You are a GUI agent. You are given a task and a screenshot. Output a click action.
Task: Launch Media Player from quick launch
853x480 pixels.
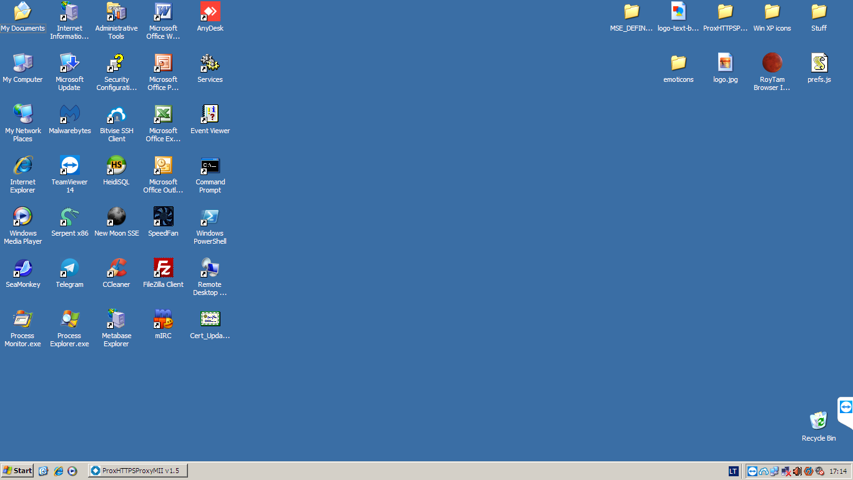[x=72, y=471]
